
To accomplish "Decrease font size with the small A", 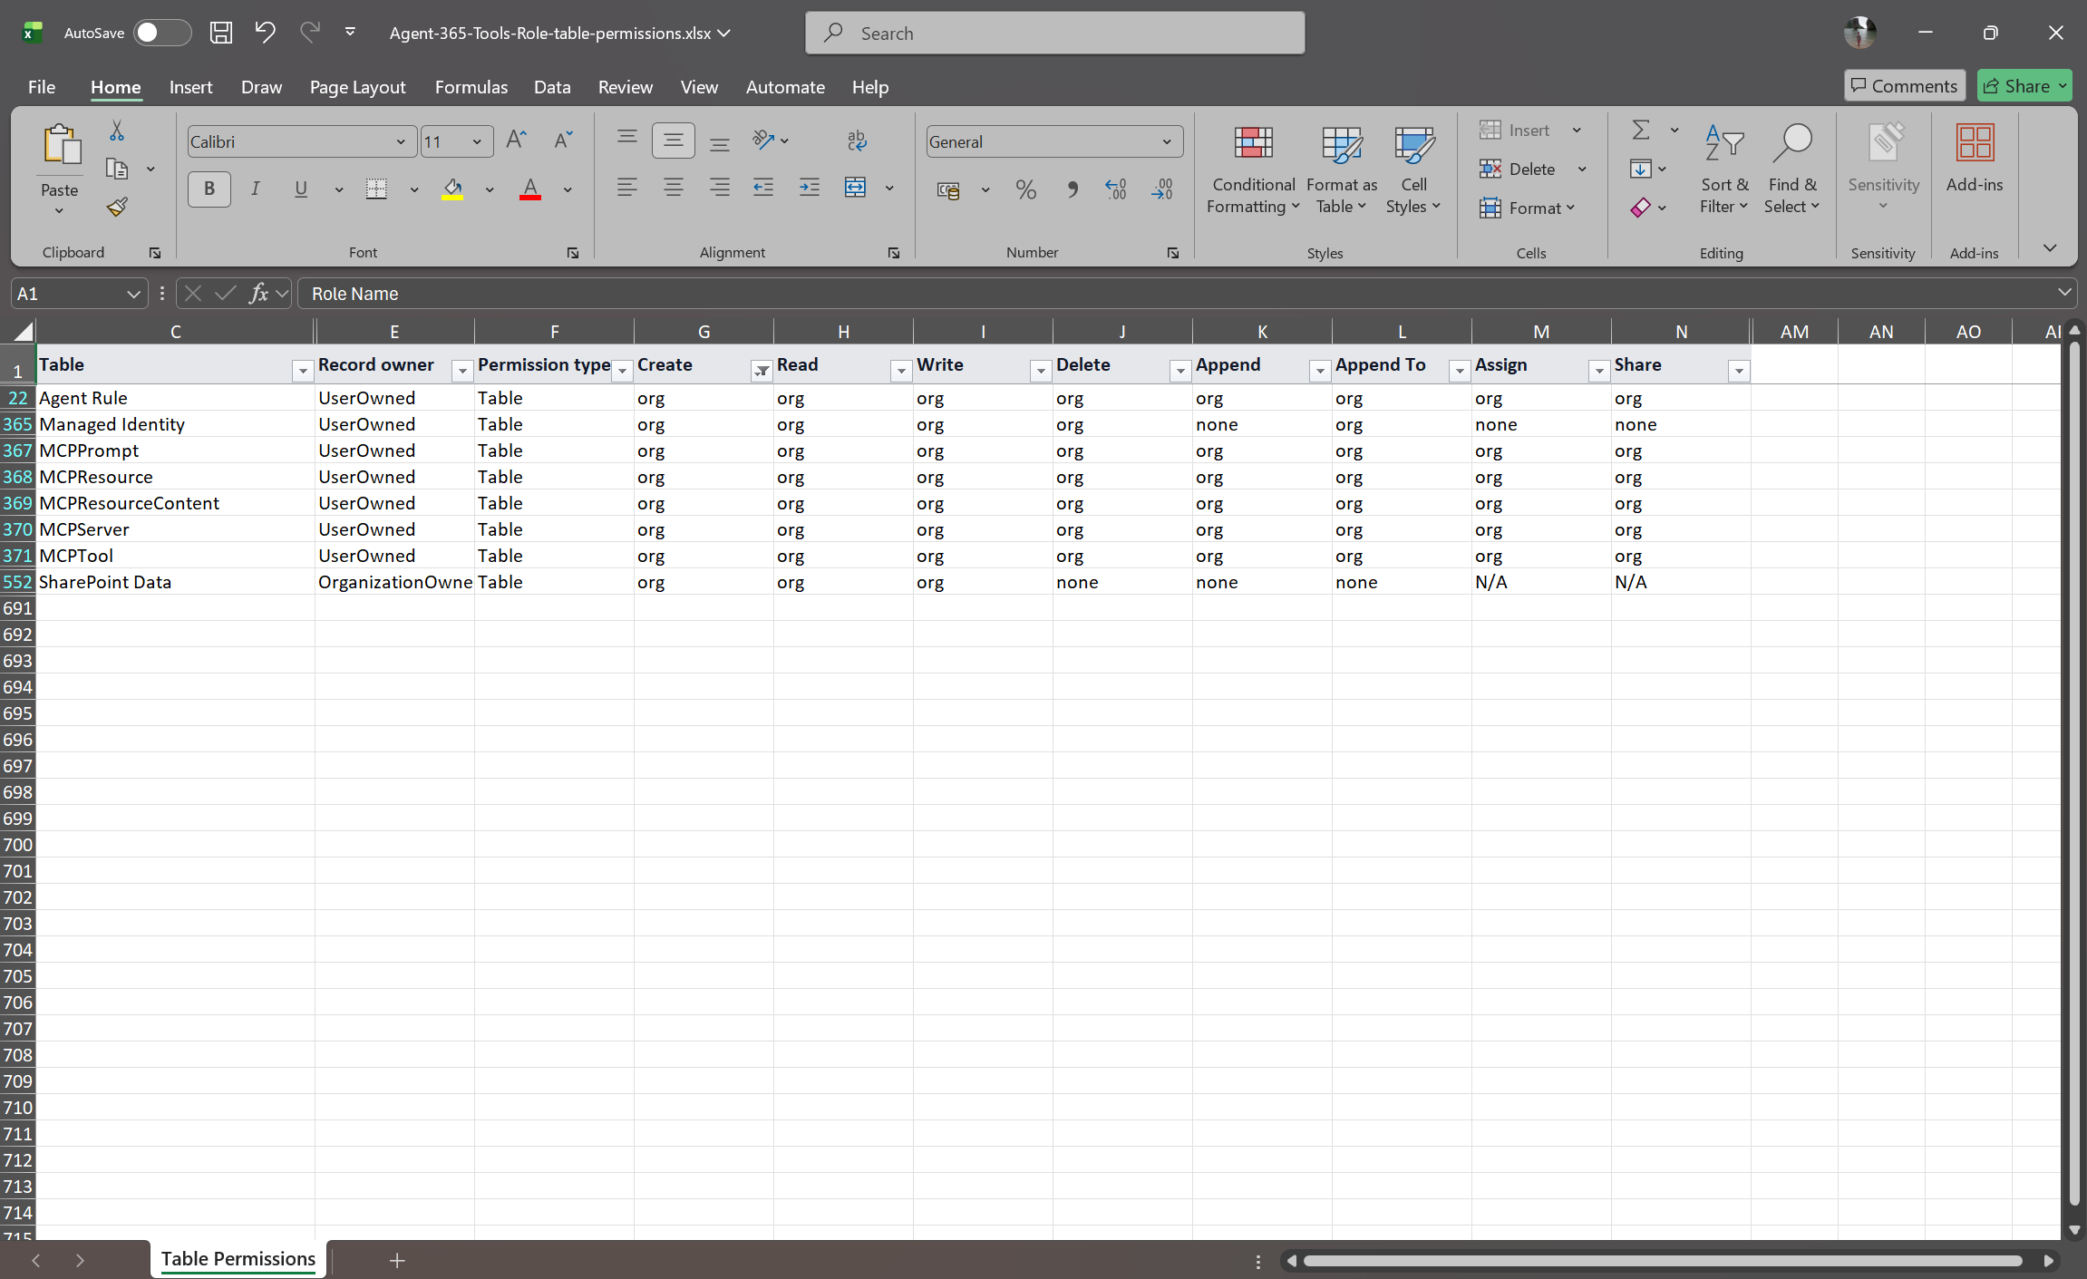I will (563, 140).
